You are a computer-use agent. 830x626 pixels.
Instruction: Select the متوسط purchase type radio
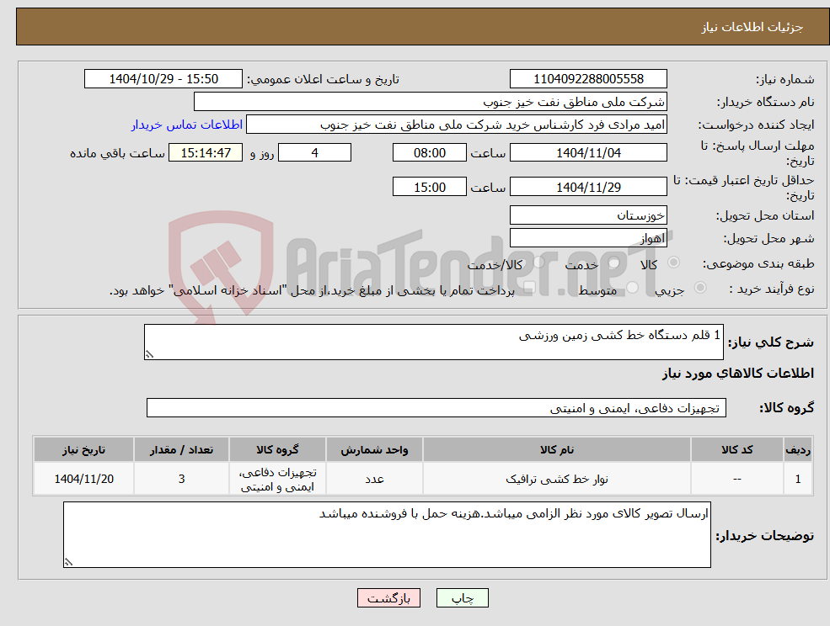pos(633,288)
